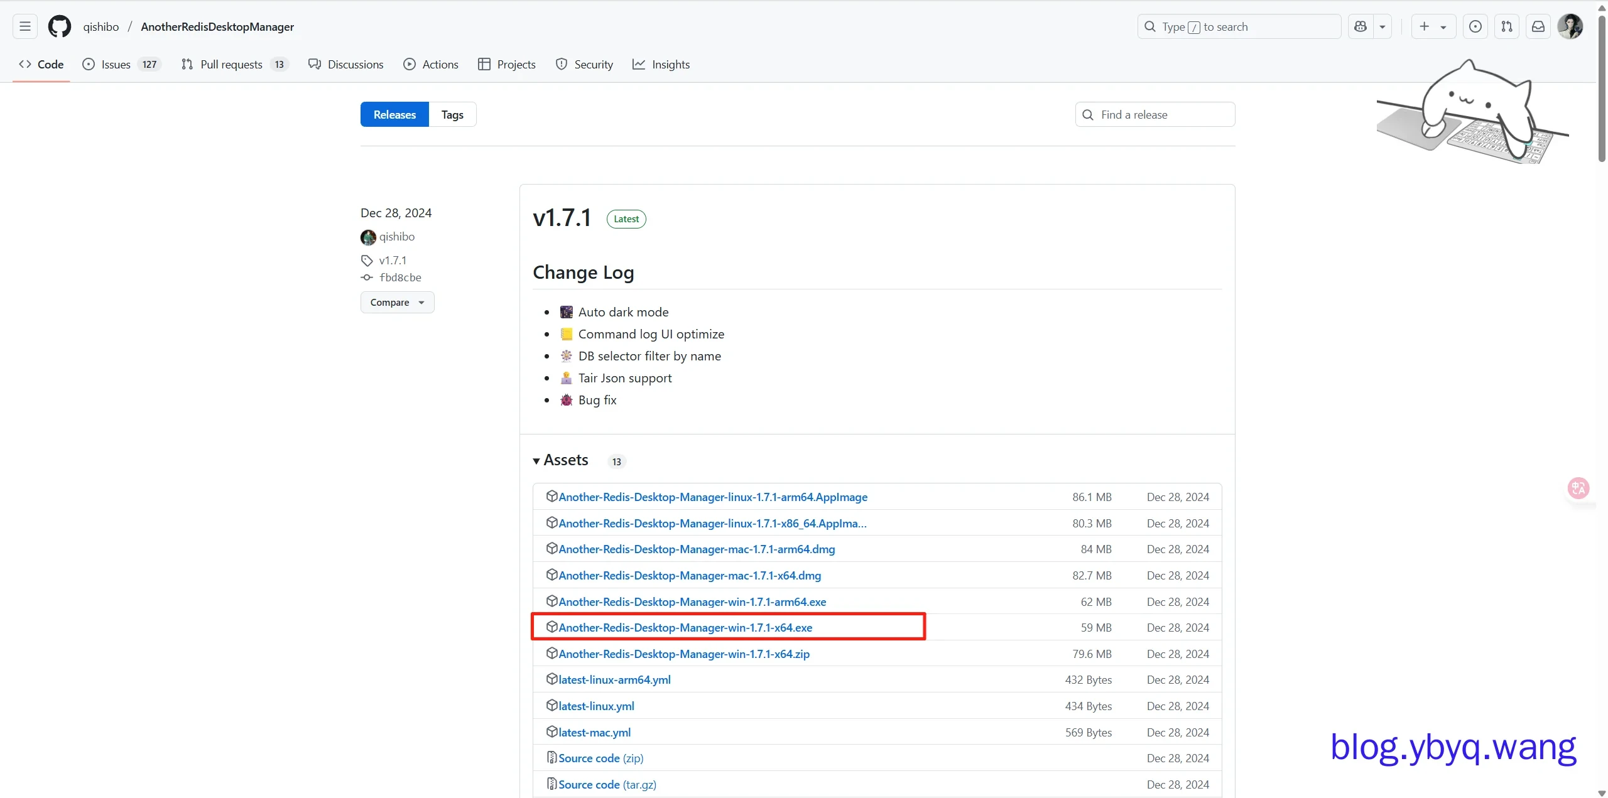Open the notifications inbox icon
The height and width of the screenshot is (798, 1608).
tap(1538, 26)
